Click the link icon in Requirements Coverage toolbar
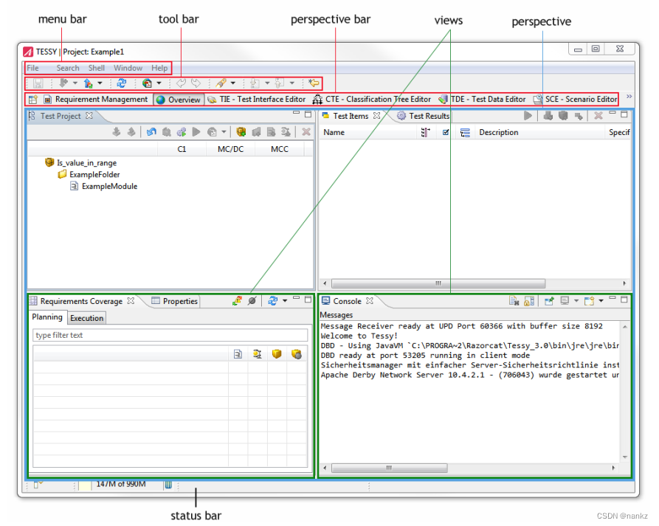Screen dimensions: 659x526 tap(237, 301)
